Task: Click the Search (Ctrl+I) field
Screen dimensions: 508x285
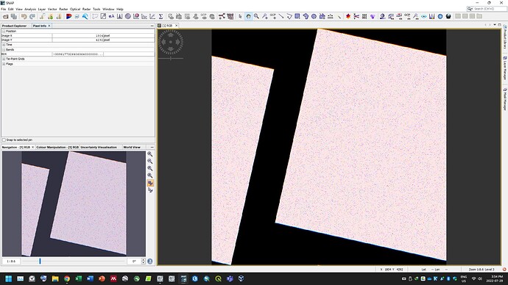Action: coord(487,9)
